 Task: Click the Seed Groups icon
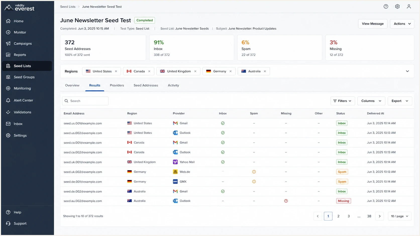pyautogui.click(x=8, y=77)
